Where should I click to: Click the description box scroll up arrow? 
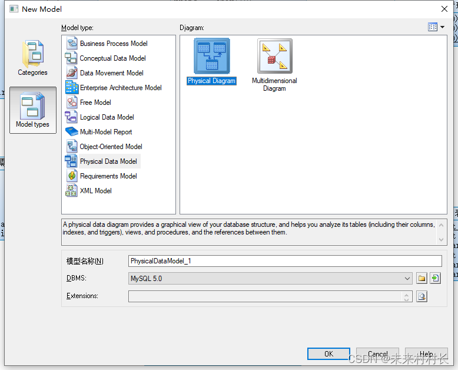click(x=442, y=225)
